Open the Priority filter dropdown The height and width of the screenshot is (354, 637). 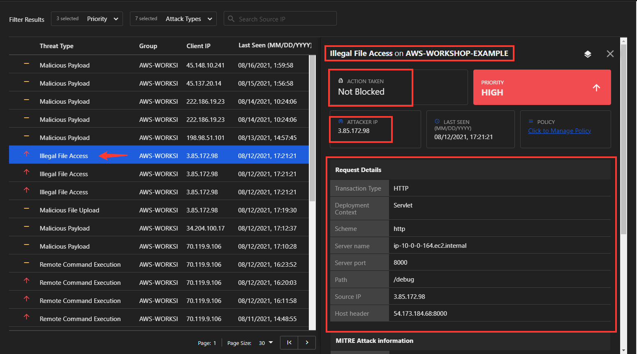87,19
